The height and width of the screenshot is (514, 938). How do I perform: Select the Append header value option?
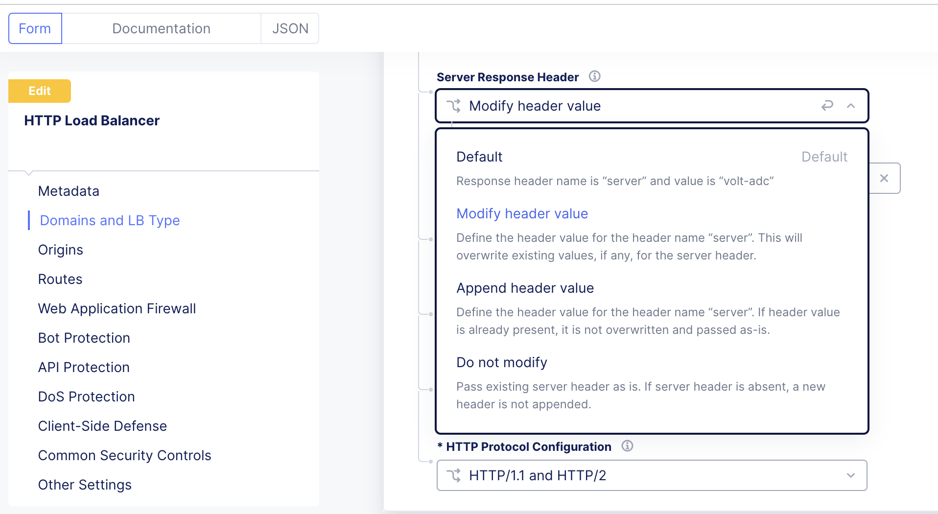click(x=524, y=288)
